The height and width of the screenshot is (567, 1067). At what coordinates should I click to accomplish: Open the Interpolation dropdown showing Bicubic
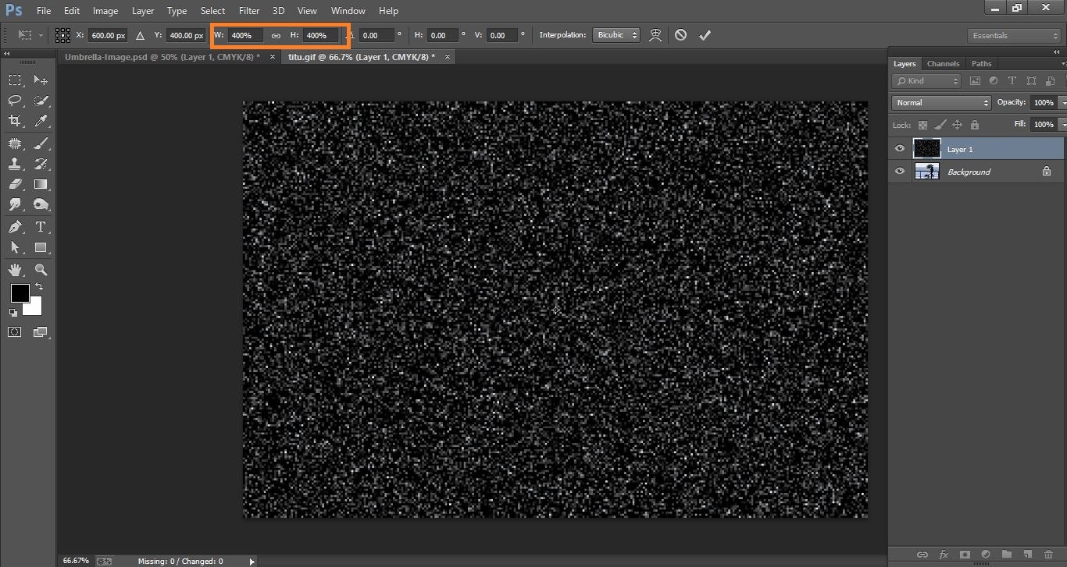pos(616,34)
